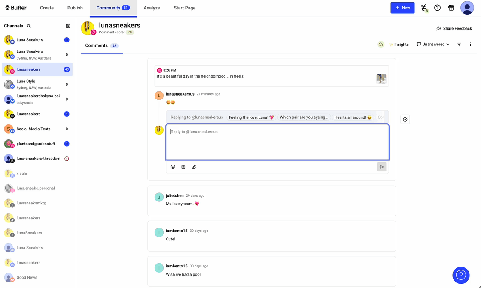This screenshot has width=481, height=288.
Task: Open the Analyze tab
Action: pos(152,8)
